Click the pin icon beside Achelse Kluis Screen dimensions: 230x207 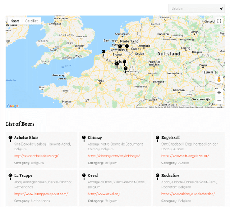coord(10,139)
